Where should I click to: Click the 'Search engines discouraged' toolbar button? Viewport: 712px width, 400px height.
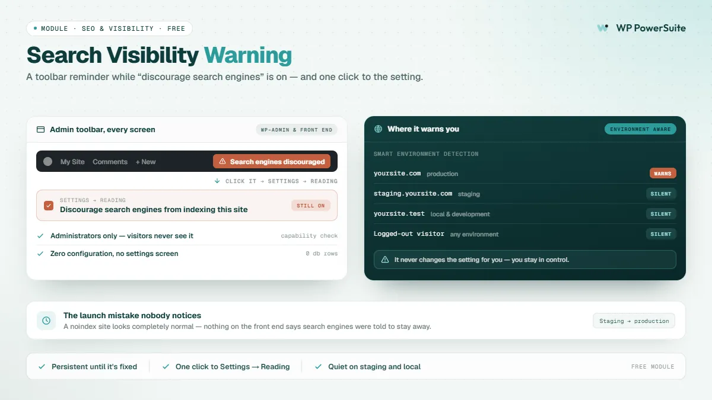(272, 161)
